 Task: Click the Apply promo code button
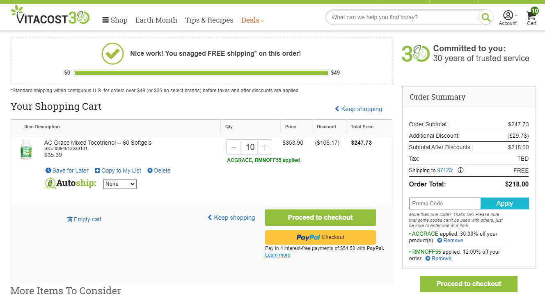(505, 204)
